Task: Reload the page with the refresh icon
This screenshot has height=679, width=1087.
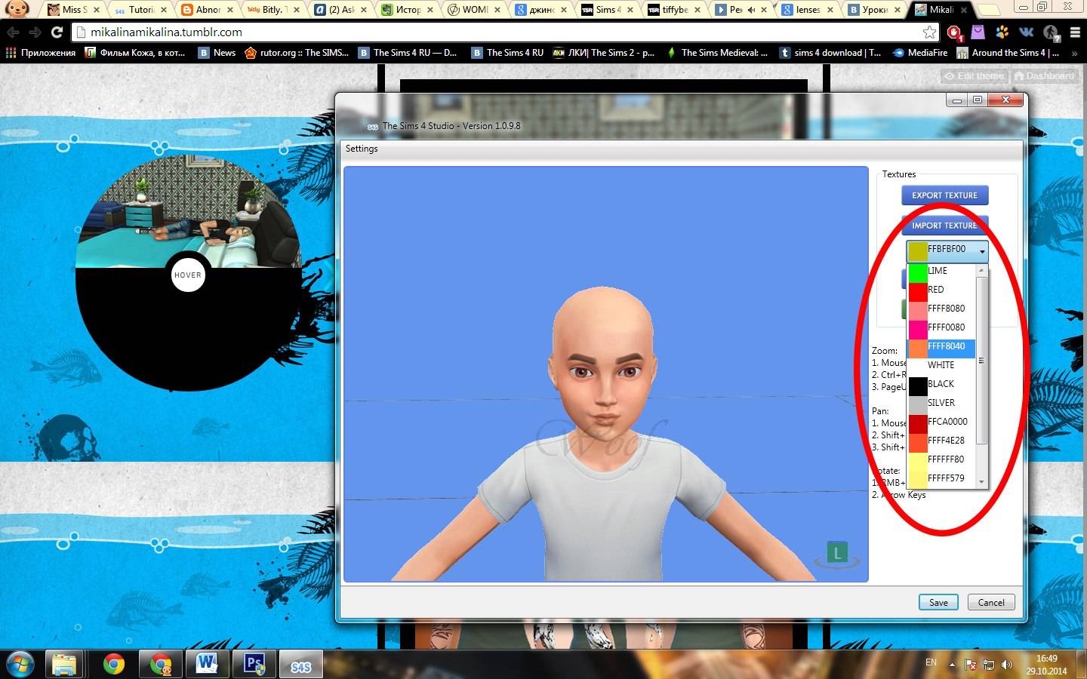Action: 57,32
